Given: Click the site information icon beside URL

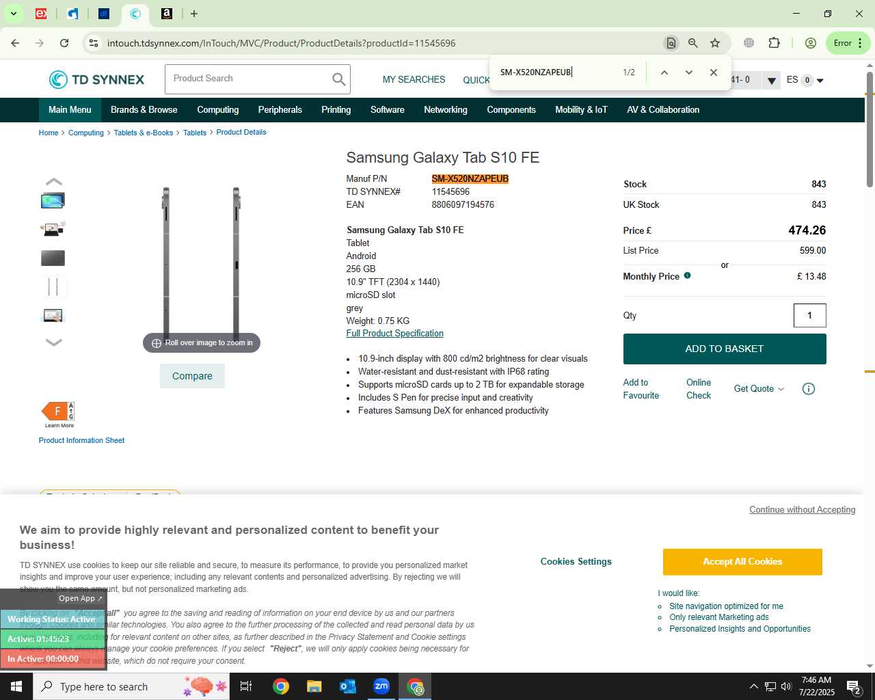Looking at the screenshot, I should [x=94, y=43].
